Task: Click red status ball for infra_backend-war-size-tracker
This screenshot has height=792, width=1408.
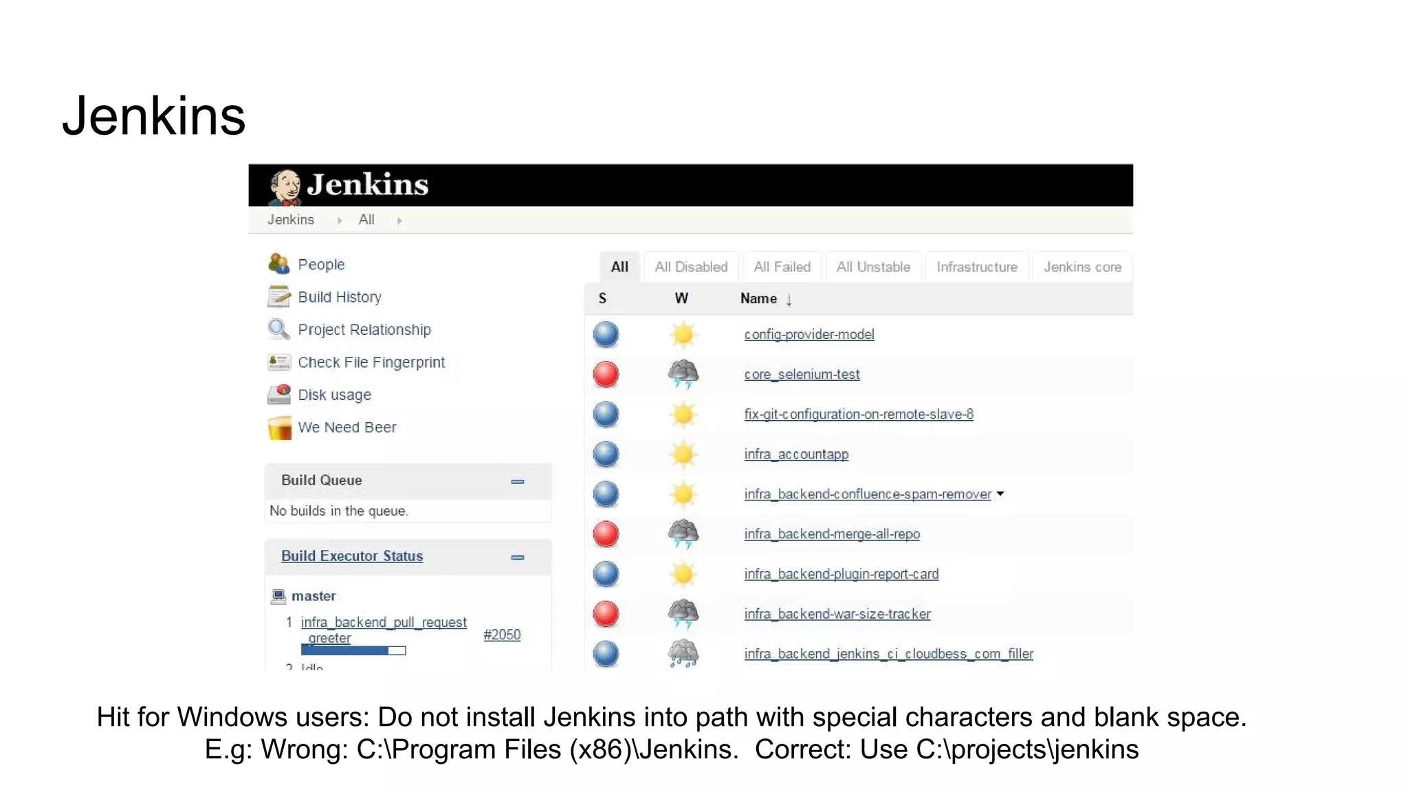Action: pyautogui.click(x=606, y=614)
